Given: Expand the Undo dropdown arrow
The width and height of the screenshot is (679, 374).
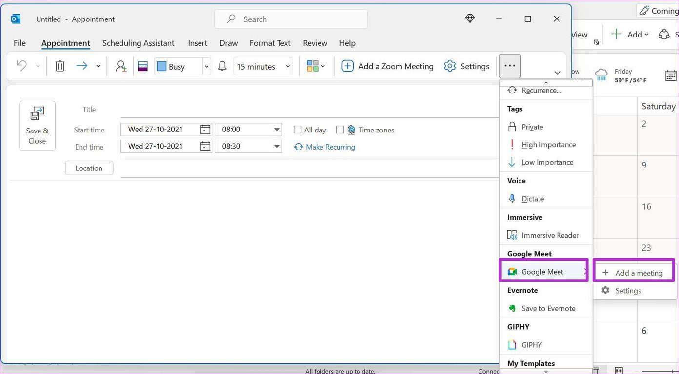Looking at the screenshot, I should 38,66.
